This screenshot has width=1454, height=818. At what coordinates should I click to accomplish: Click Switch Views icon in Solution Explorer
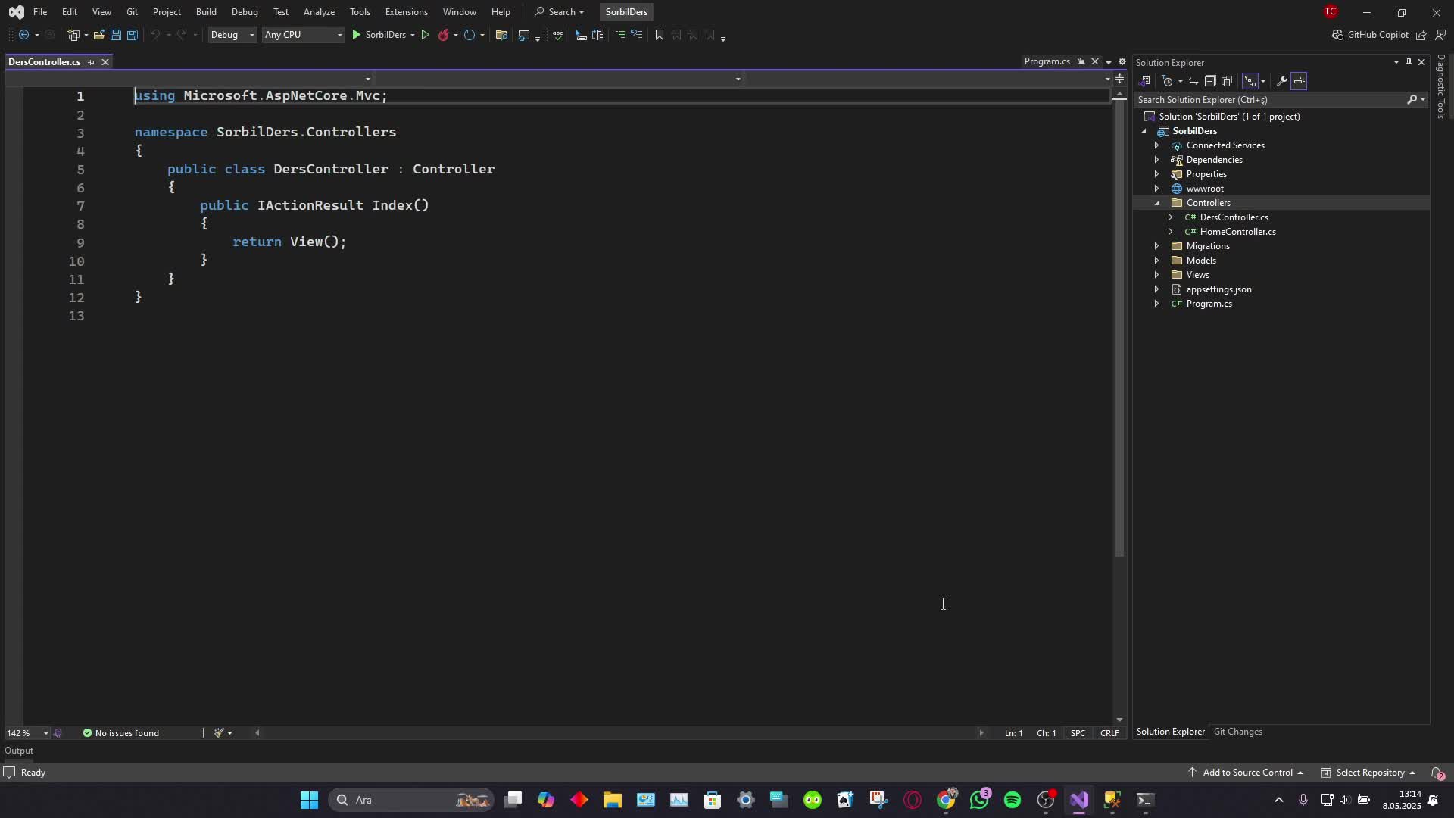1145,81
